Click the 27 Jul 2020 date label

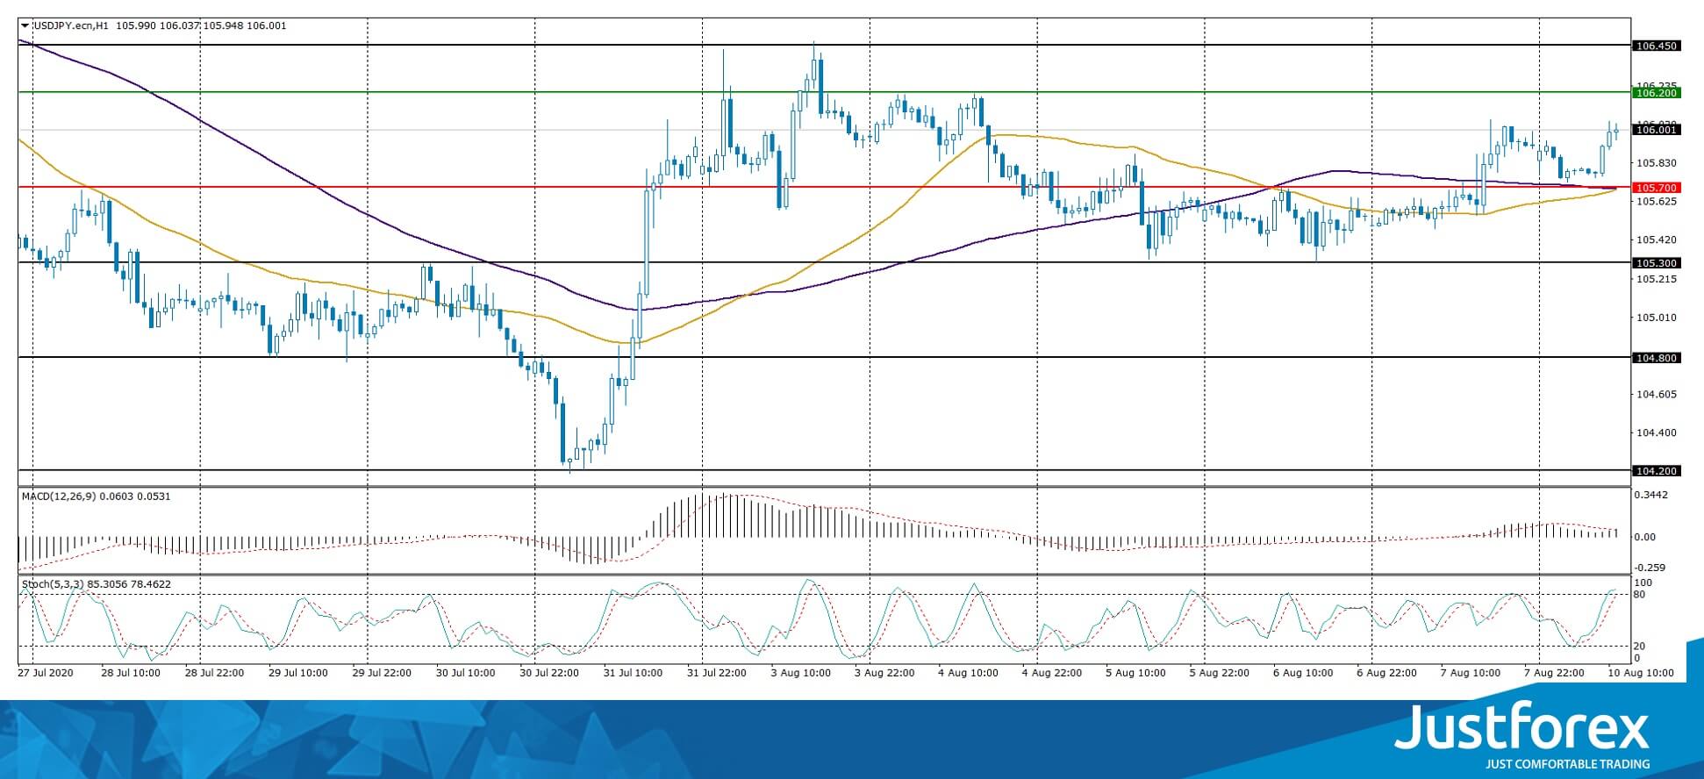(x=46, y=674)
